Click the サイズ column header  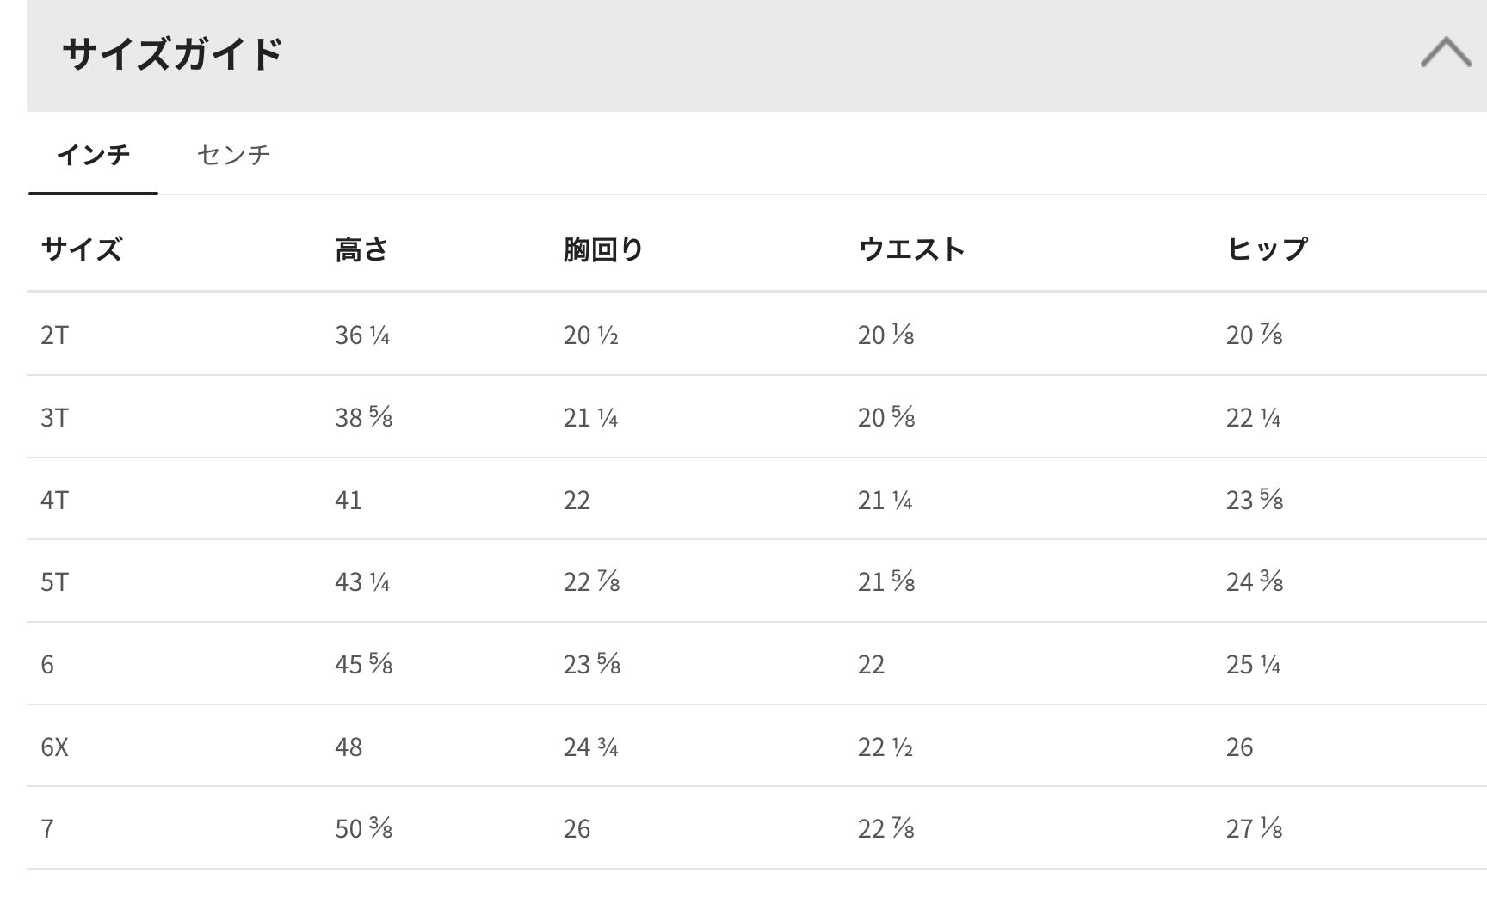(x=82, y=249)
